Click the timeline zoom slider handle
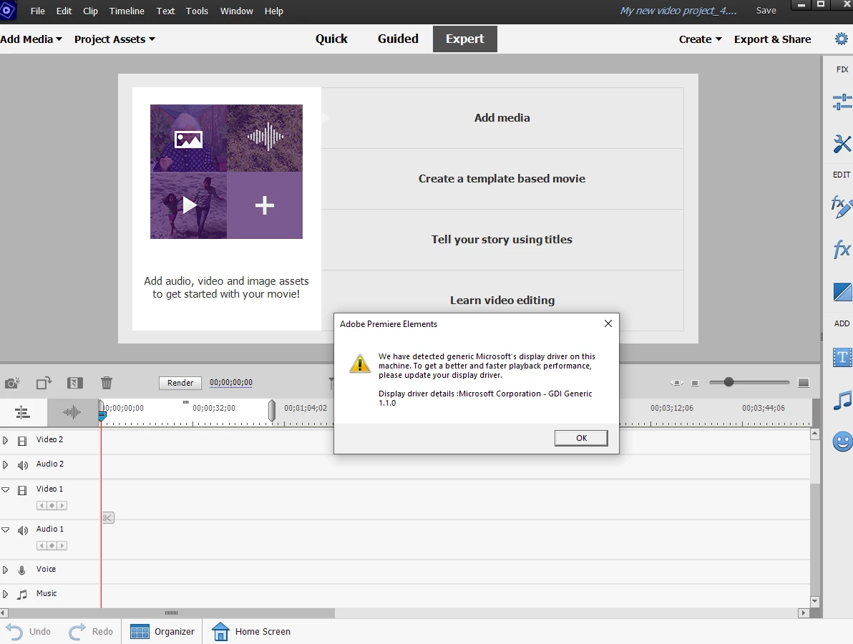This screenshot has width=853, height=644. (728, 382)
